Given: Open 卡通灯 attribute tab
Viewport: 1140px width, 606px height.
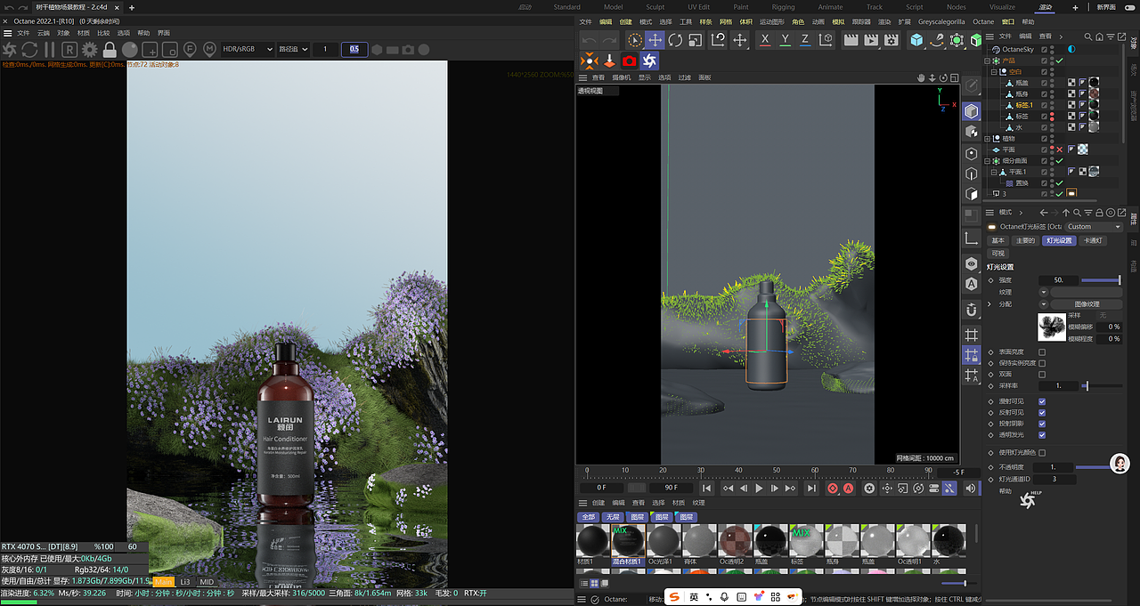Looking at the screenshot, I should (1093, 240).
